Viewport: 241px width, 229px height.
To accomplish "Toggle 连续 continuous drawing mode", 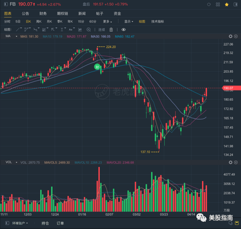I will 101,30.
